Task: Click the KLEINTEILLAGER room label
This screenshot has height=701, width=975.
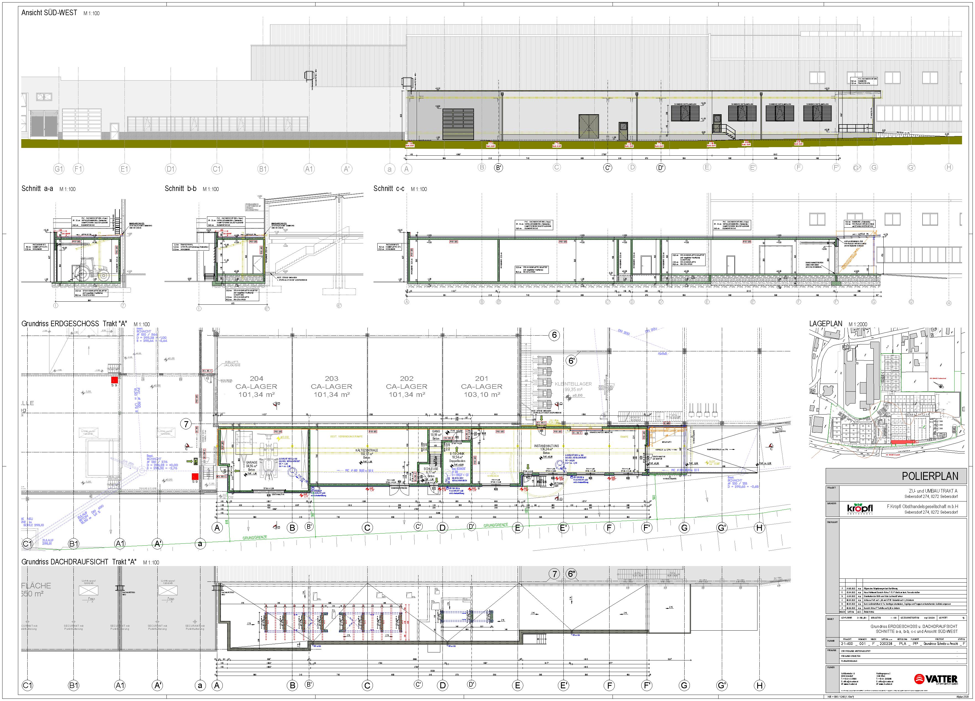Action: click(573, 384)
